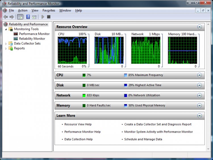Open Create a Data Collector Set link
213x160 pixels.
click(158, 124)
